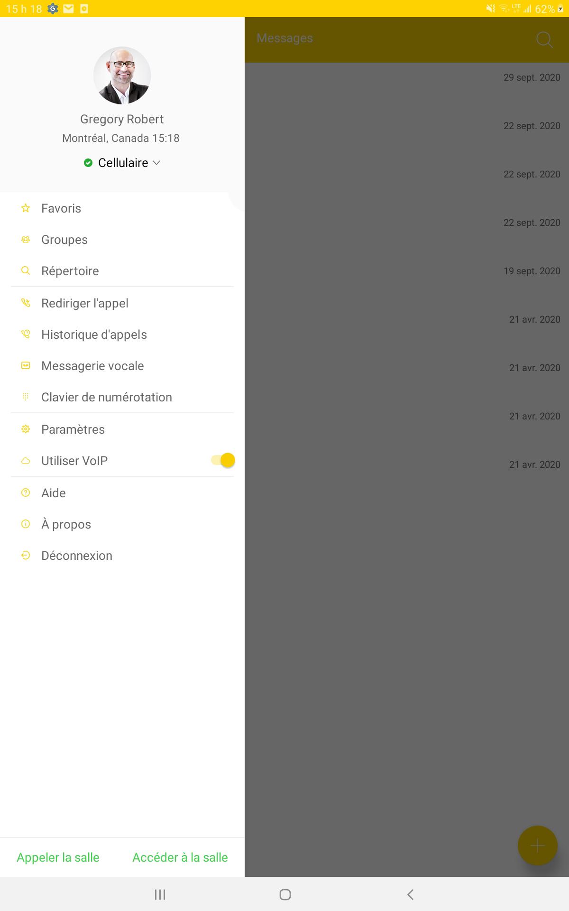569x911 pixels.
Task: Expand the Cellulaire status dropdown
Action: pyautogui.click(x=122, y=163)
